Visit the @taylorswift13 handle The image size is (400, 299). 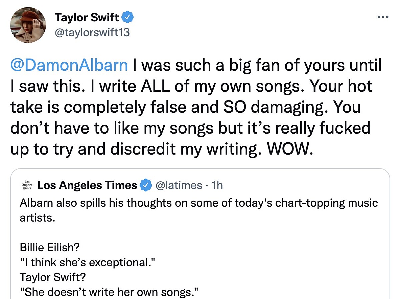pyautogui.click(x=92, y=33)
